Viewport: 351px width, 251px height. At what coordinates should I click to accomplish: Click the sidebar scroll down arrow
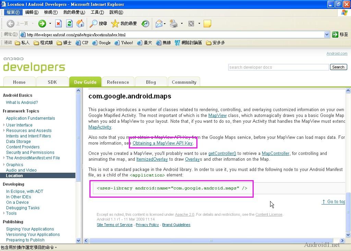pyautogui.click(x=78, y=240)
